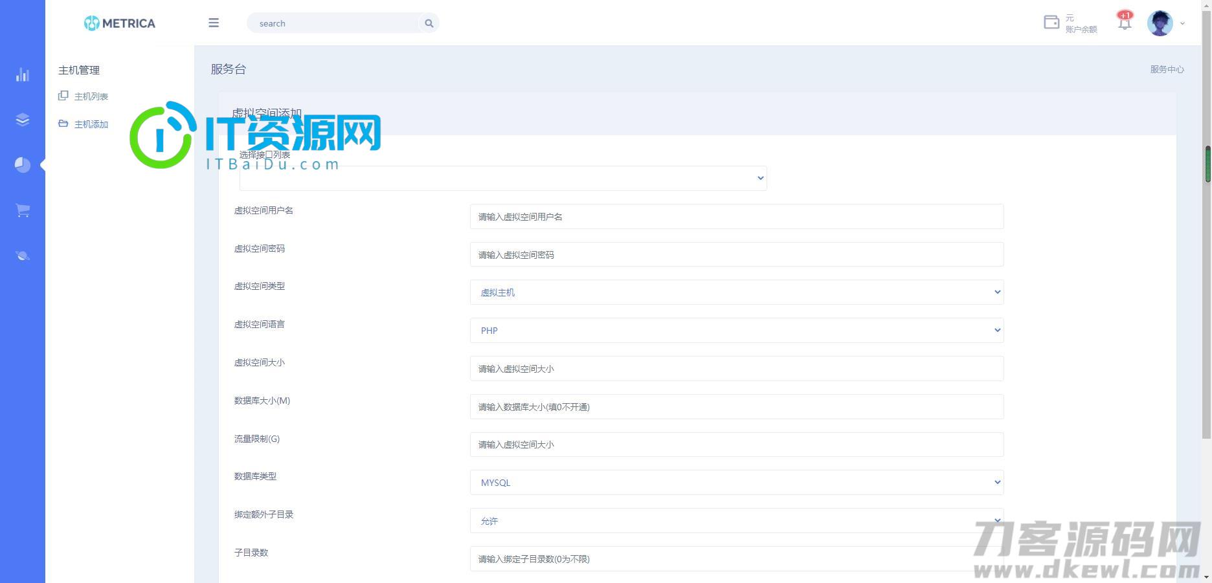Open the 选择接口列表 dropdown
The width and height of the screenshot is (1212, 583).
click(x=503, y=178)
